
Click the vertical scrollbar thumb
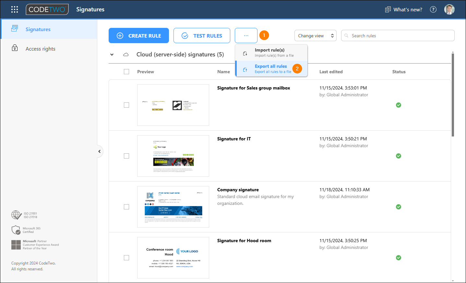(453, 95)
